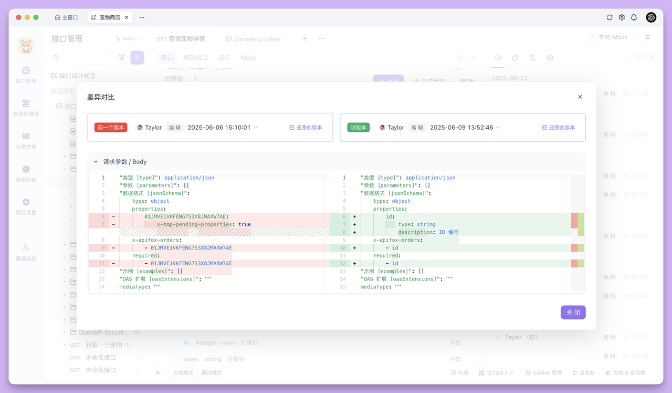Open the 127.0.0.1 proxy dropdown
Viewport: 672px width, 393px height.
[497, 373]
